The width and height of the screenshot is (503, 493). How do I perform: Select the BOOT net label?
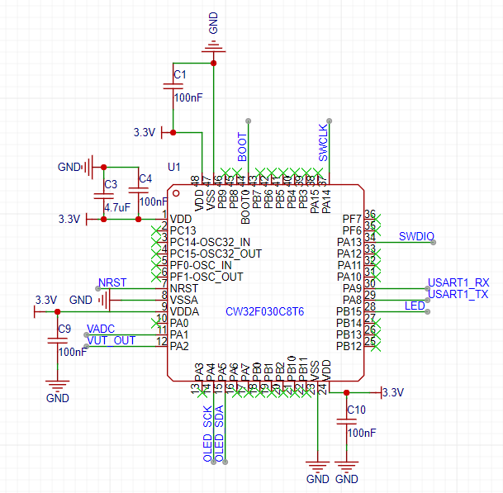tap(243, 147)
